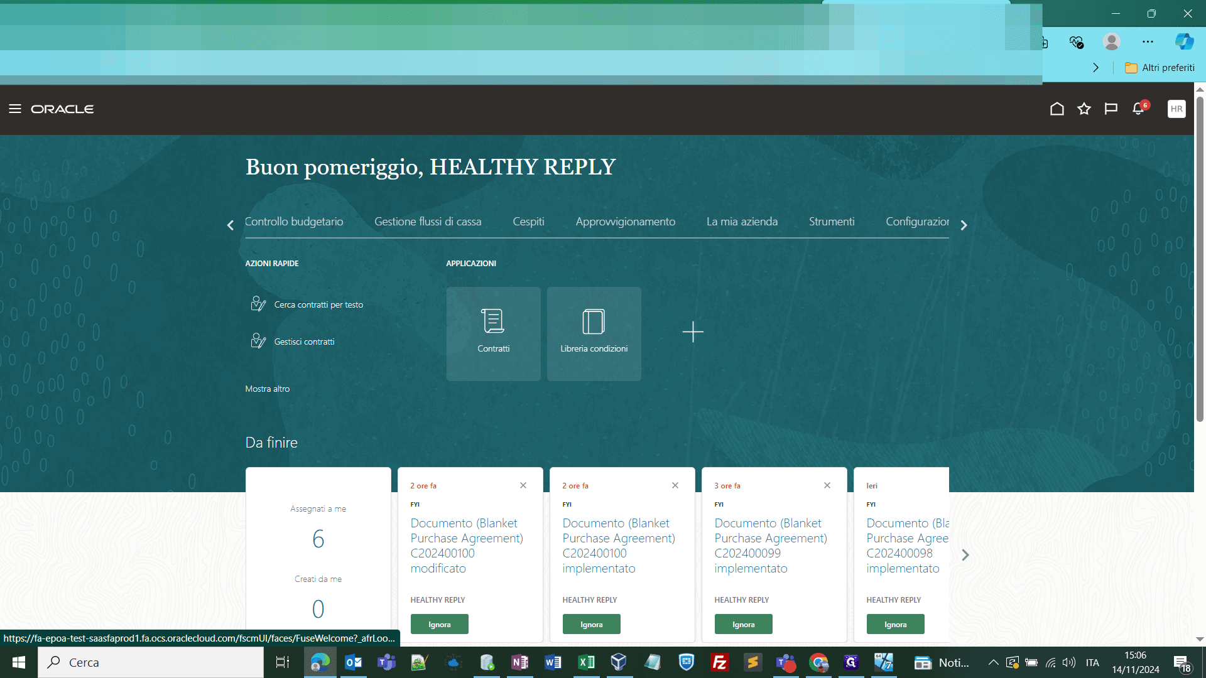Open the watchlist flag icon

click(x=1111, y=109)
